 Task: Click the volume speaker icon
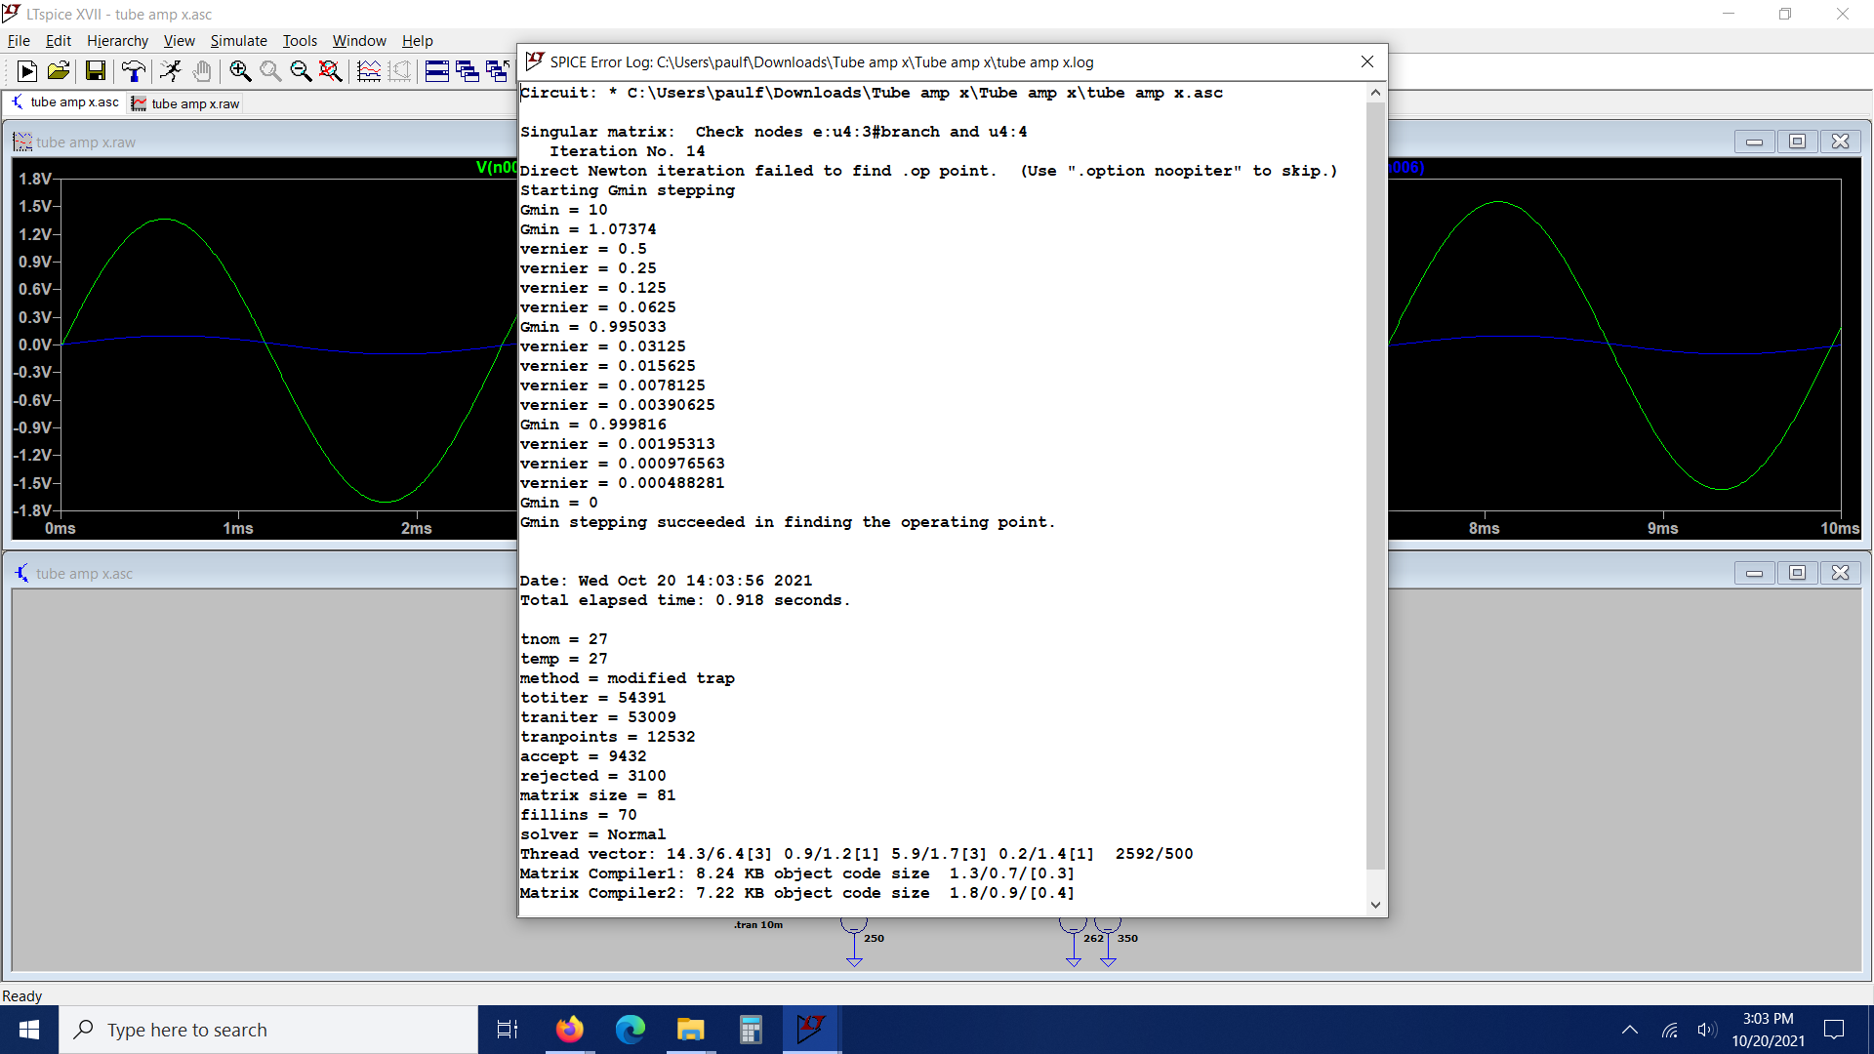[x=1706, y=1030]
